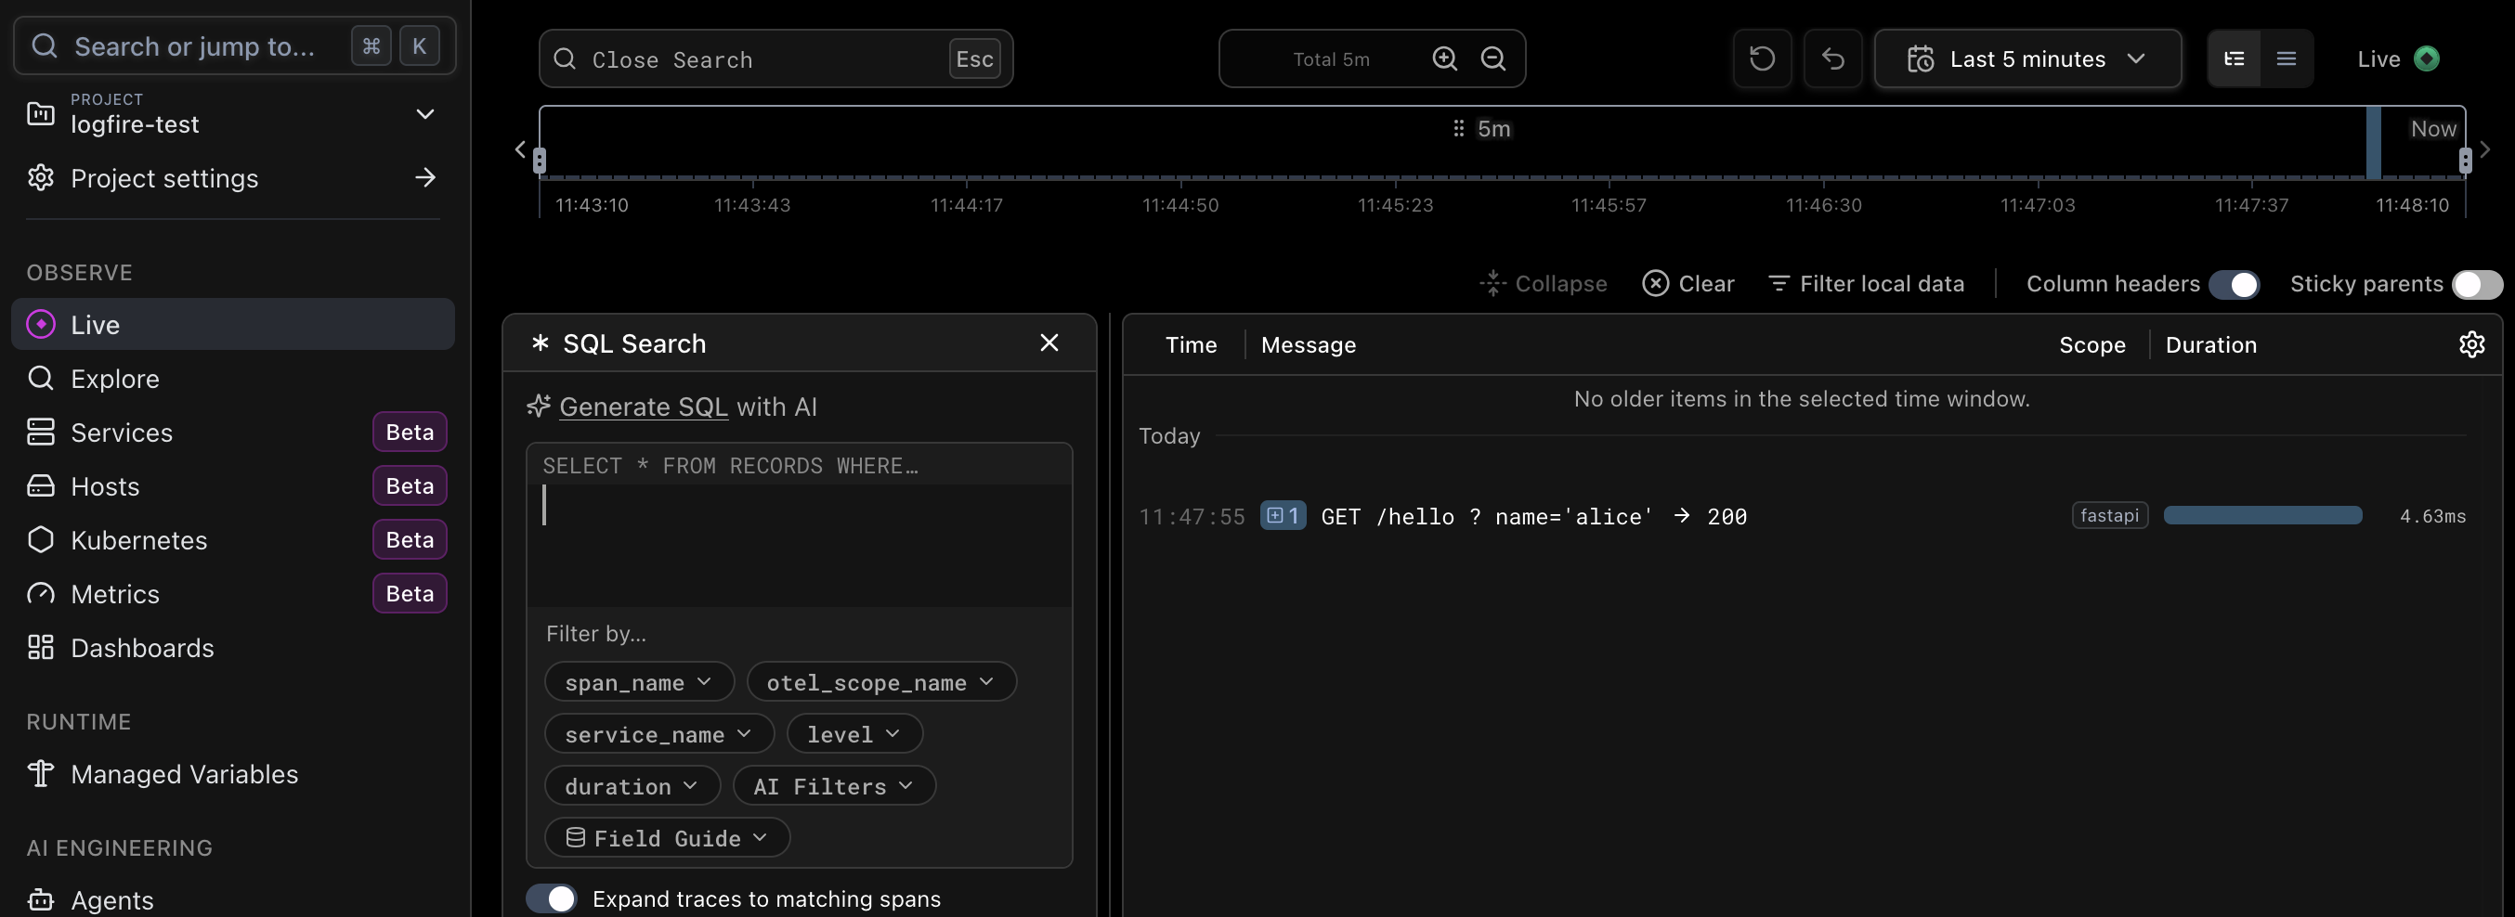2515x917 pixels.
Task: Expand the logfire-test project selector
Action: coord(232,114)
